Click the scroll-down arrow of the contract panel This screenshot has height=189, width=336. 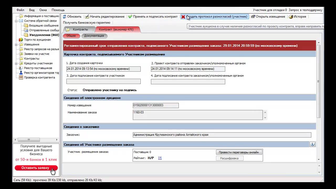[x=319, y=159]
